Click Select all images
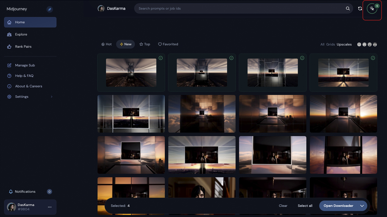The width and height of the screenshot is (387, 217). (x=305, y=206)
